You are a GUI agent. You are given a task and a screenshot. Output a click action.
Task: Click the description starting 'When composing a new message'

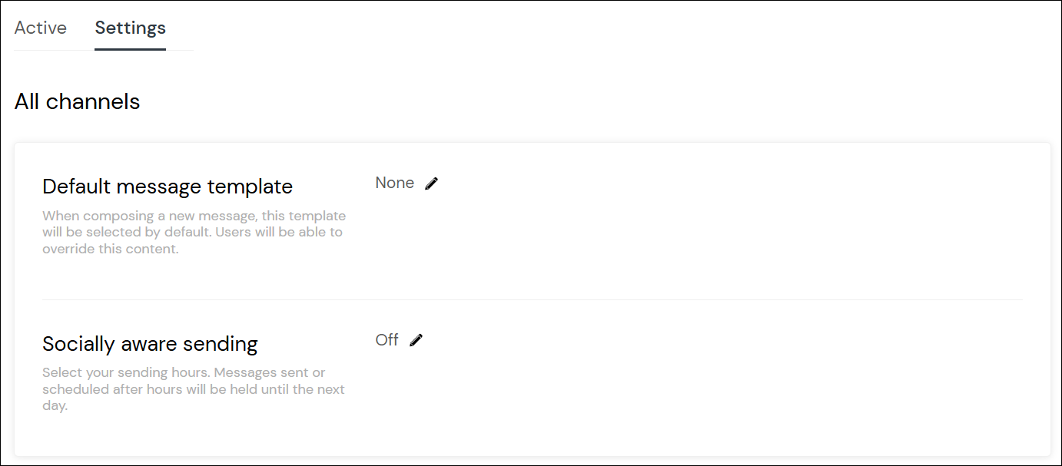[x=194, y=232]
